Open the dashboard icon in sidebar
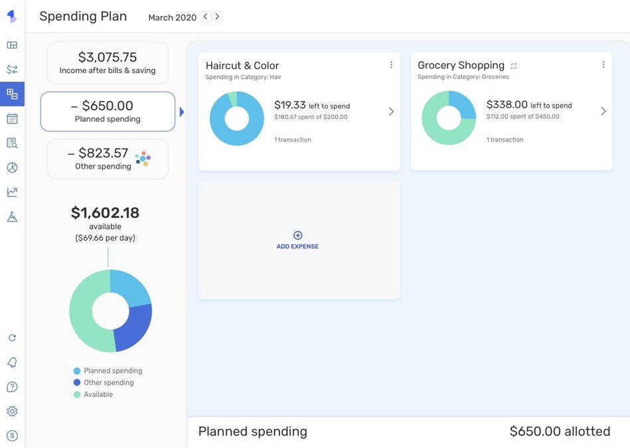 [x=12, y=45]
